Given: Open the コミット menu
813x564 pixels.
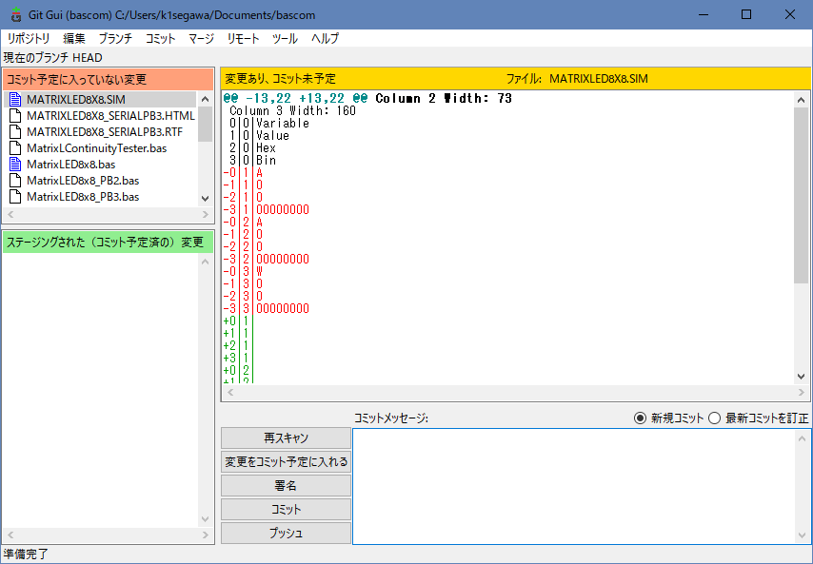Looking at the screenshot, I should (160, 38).
